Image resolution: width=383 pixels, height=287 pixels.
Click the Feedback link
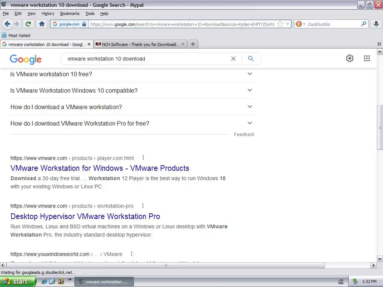(x=244, y=134)
